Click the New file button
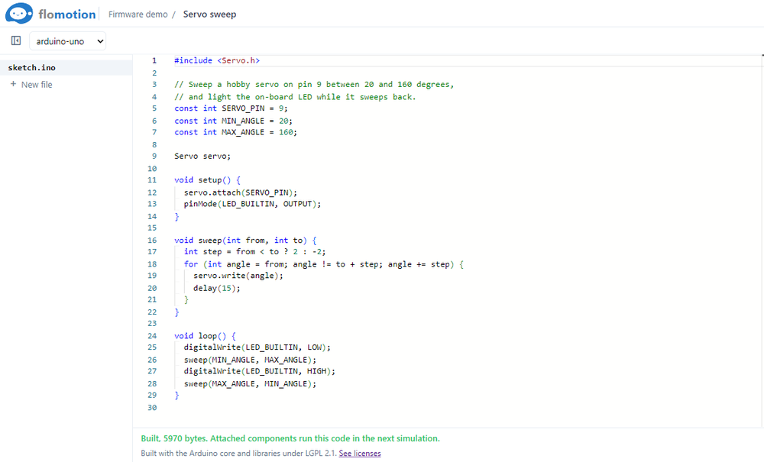Image resolution: width=764 pixels, height=462 pixels. click(31, 84)
